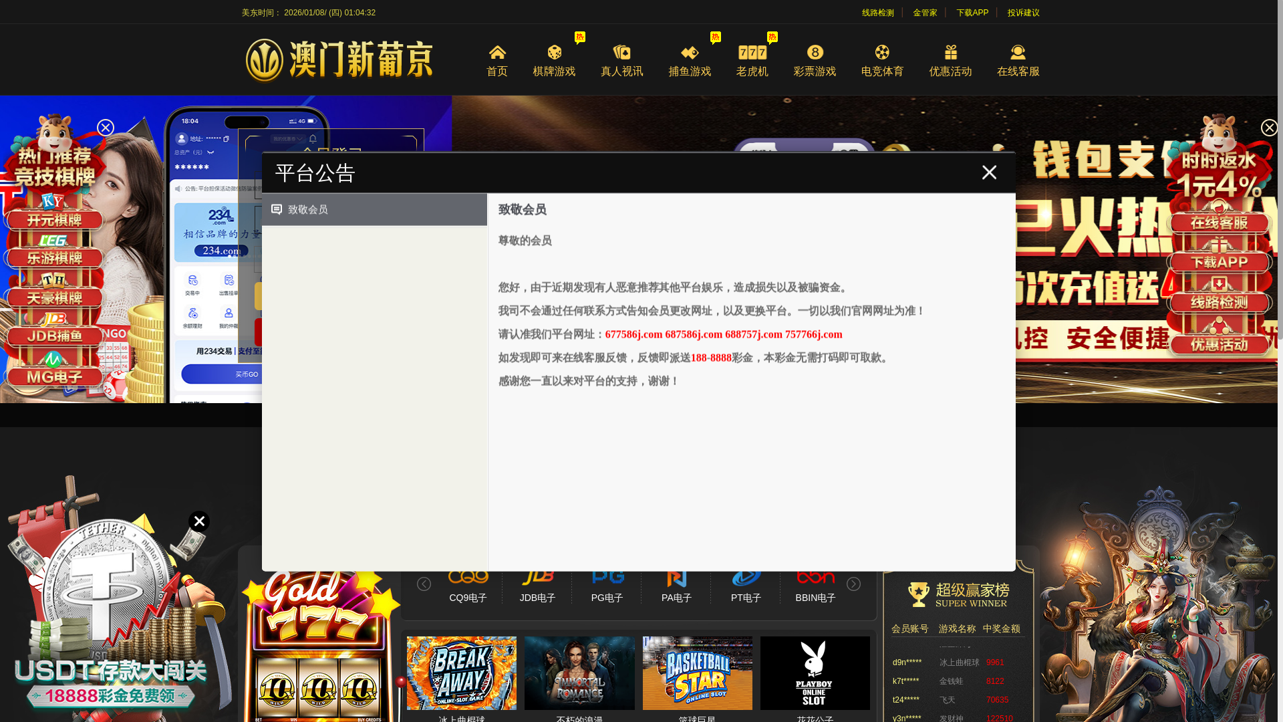Click the 超级赢家榜 trophy icon
Viewport: 1283px width, 722px height.
click(x=918, y=594)
